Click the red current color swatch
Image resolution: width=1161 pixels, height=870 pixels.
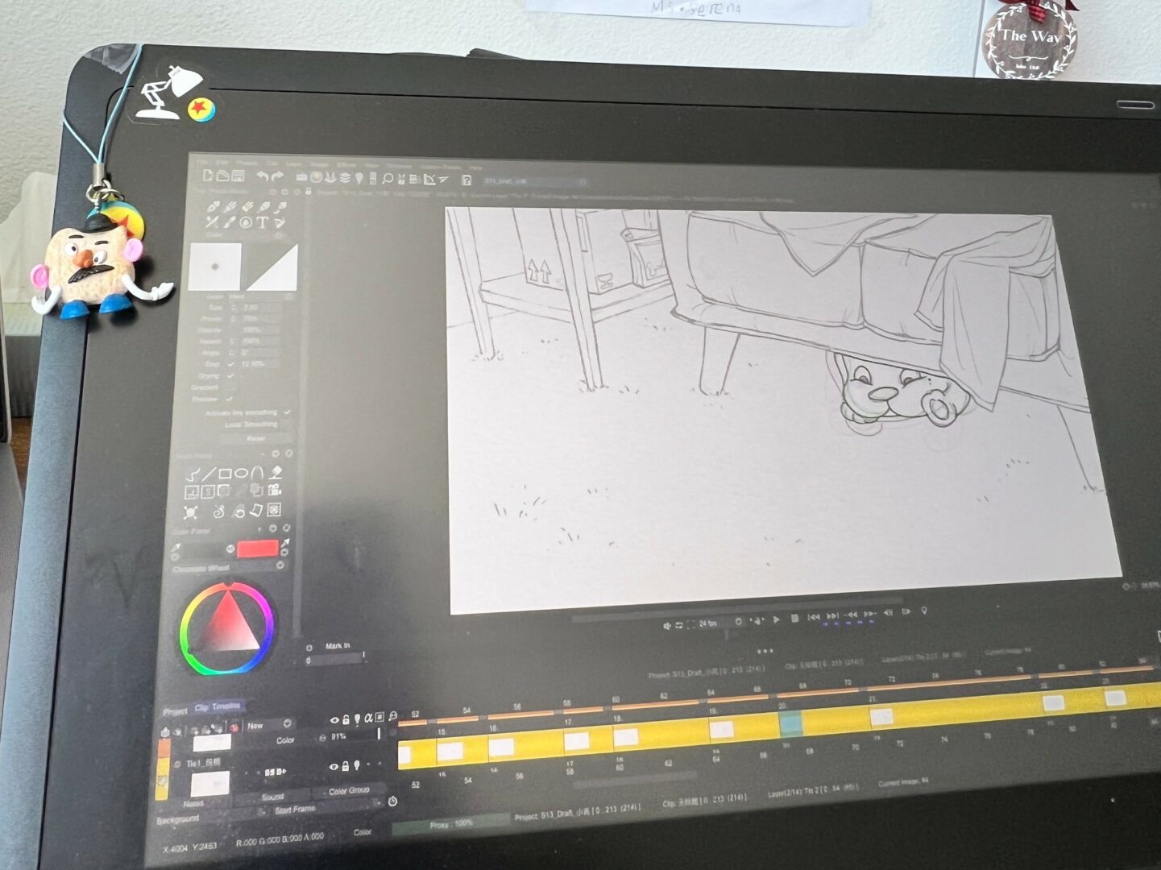coord(257,549)
